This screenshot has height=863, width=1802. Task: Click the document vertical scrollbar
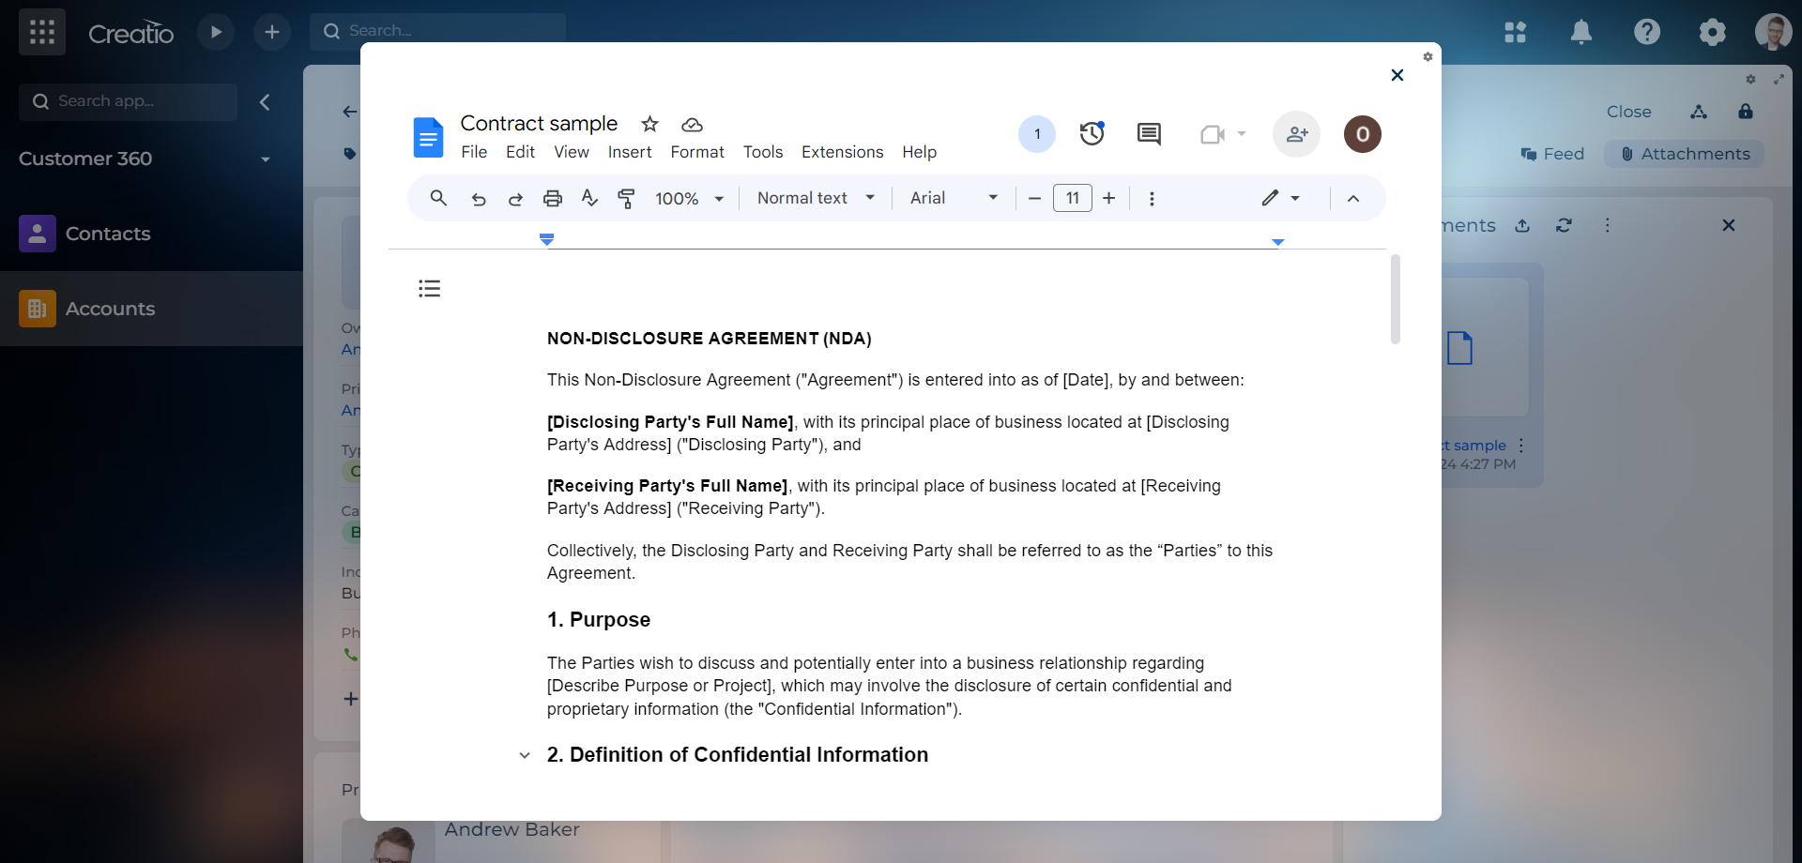[1396, 300]
